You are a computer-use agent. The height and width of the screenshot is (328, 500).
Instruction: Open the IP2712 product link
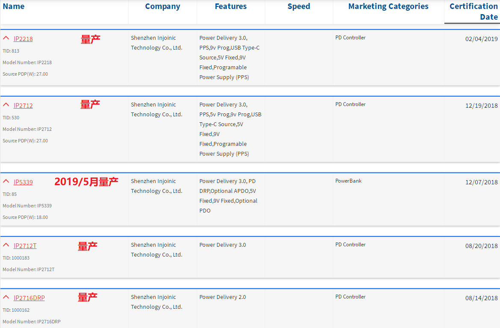(23, 106)
